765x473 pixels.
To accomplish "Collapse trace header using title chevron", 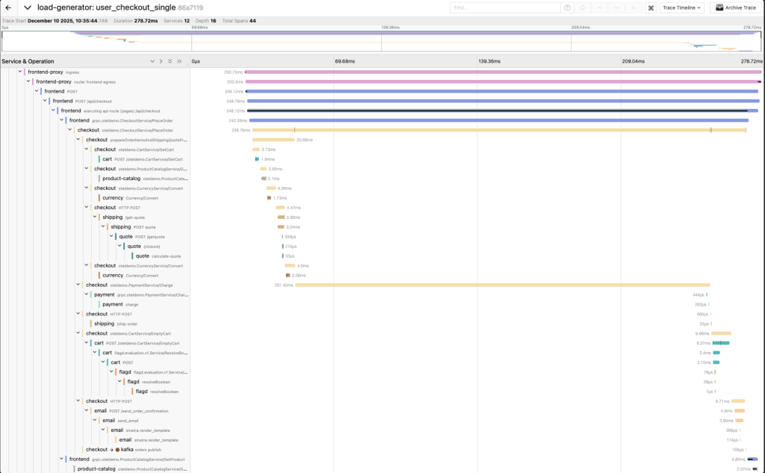I will tap(28, 7).
